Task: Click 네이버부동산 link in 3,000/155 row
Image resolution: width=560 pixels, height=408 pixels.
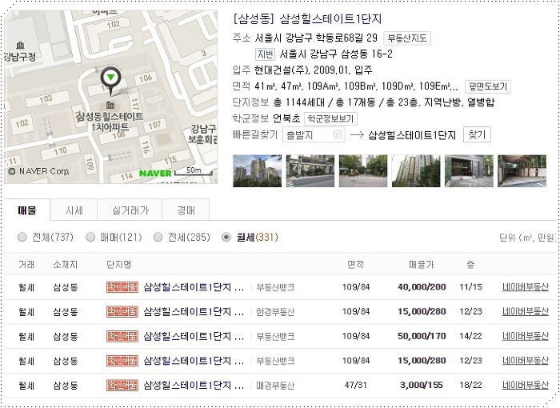Action: point(525,385)
